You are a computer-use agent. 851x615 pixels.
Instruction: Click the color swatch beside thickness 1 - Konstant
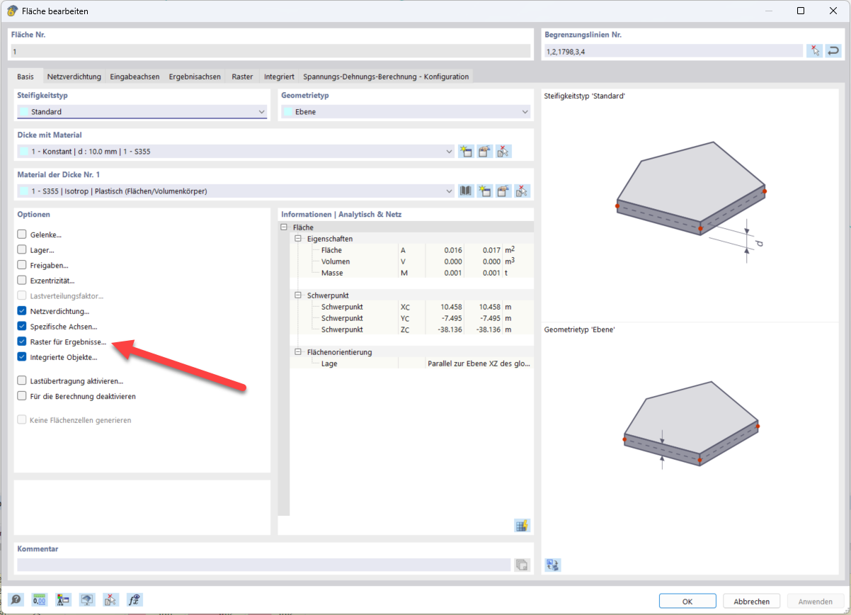pos(23,152)
